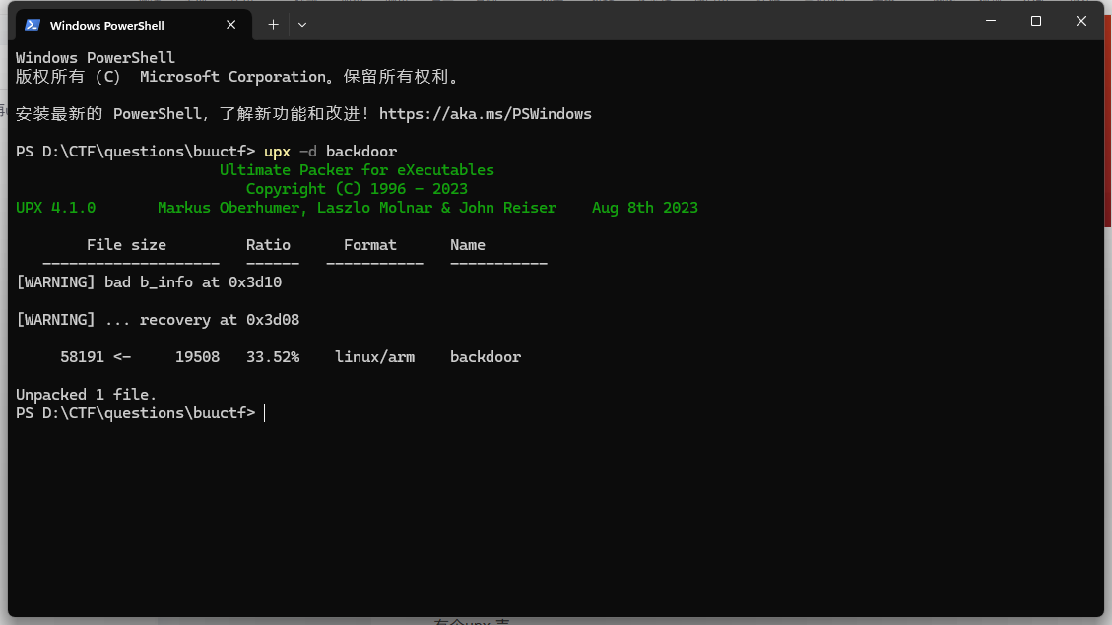Close the terminal window

click(x=1080, y=22)
